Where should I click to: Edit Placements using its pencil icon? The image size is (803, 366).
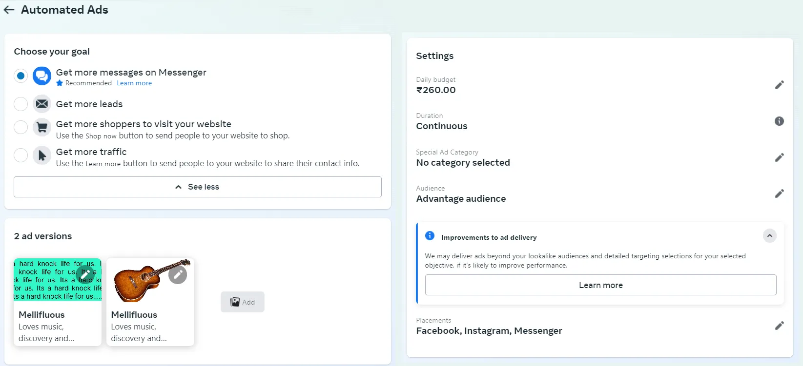click(x=780, y=326)
